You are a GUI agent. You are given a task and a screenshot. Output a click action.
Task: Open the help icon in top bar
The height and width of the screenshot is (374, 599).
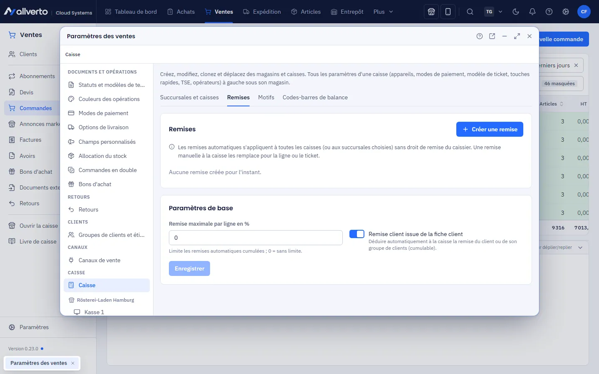point(549,12)
